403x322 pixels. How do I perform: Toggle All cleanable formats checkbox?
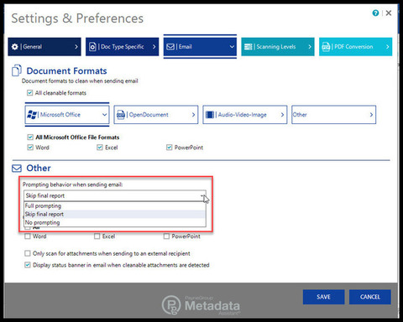(x=29, y=93)
